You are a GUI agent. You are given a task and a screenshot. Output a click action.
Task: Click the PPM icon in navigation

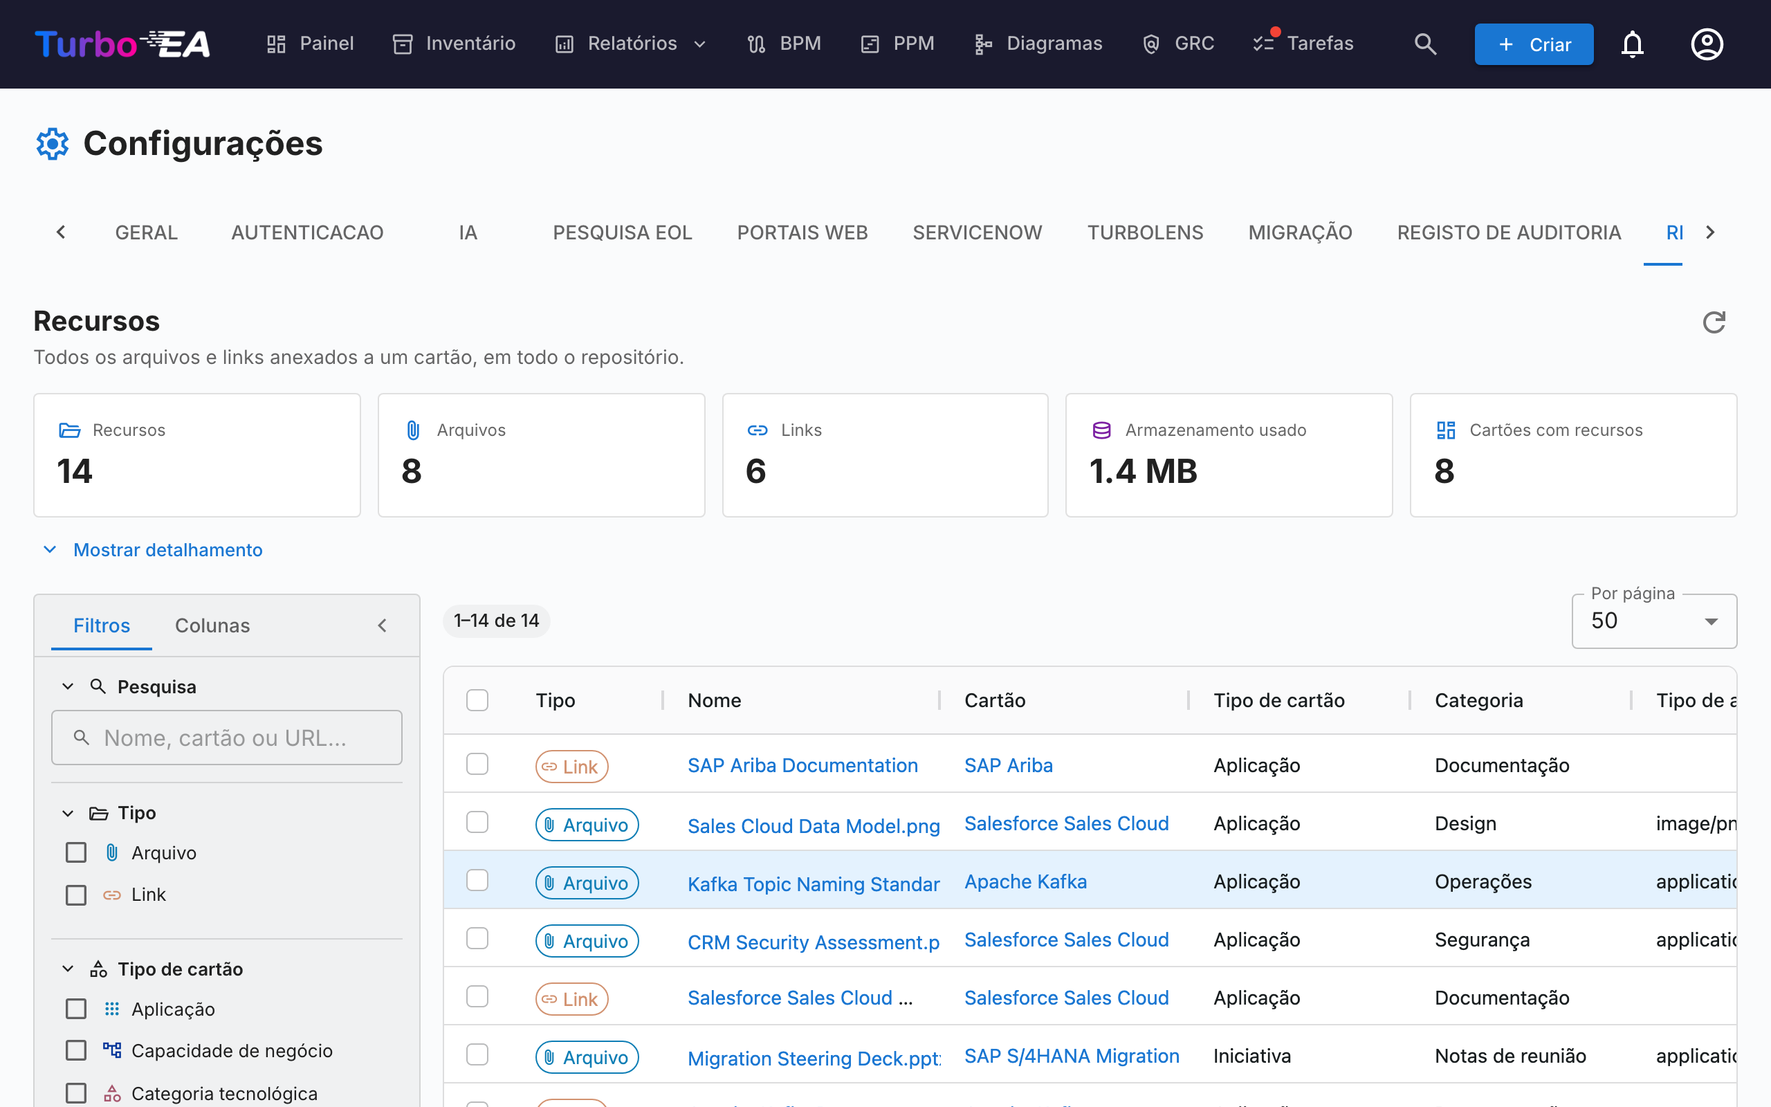click(870, 44)
